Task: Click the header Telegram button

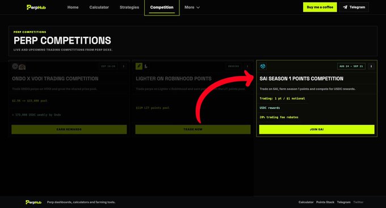Action: coord(354,7)
